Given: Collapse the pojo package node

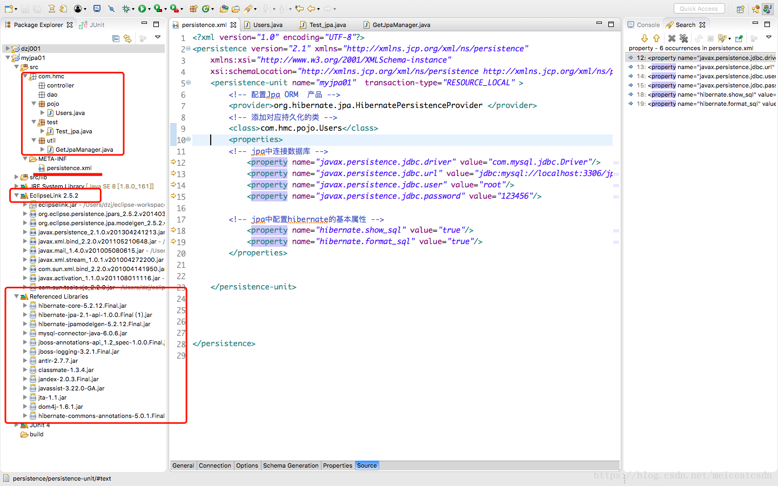Looking at the screenshot, I should click(33, 104).
